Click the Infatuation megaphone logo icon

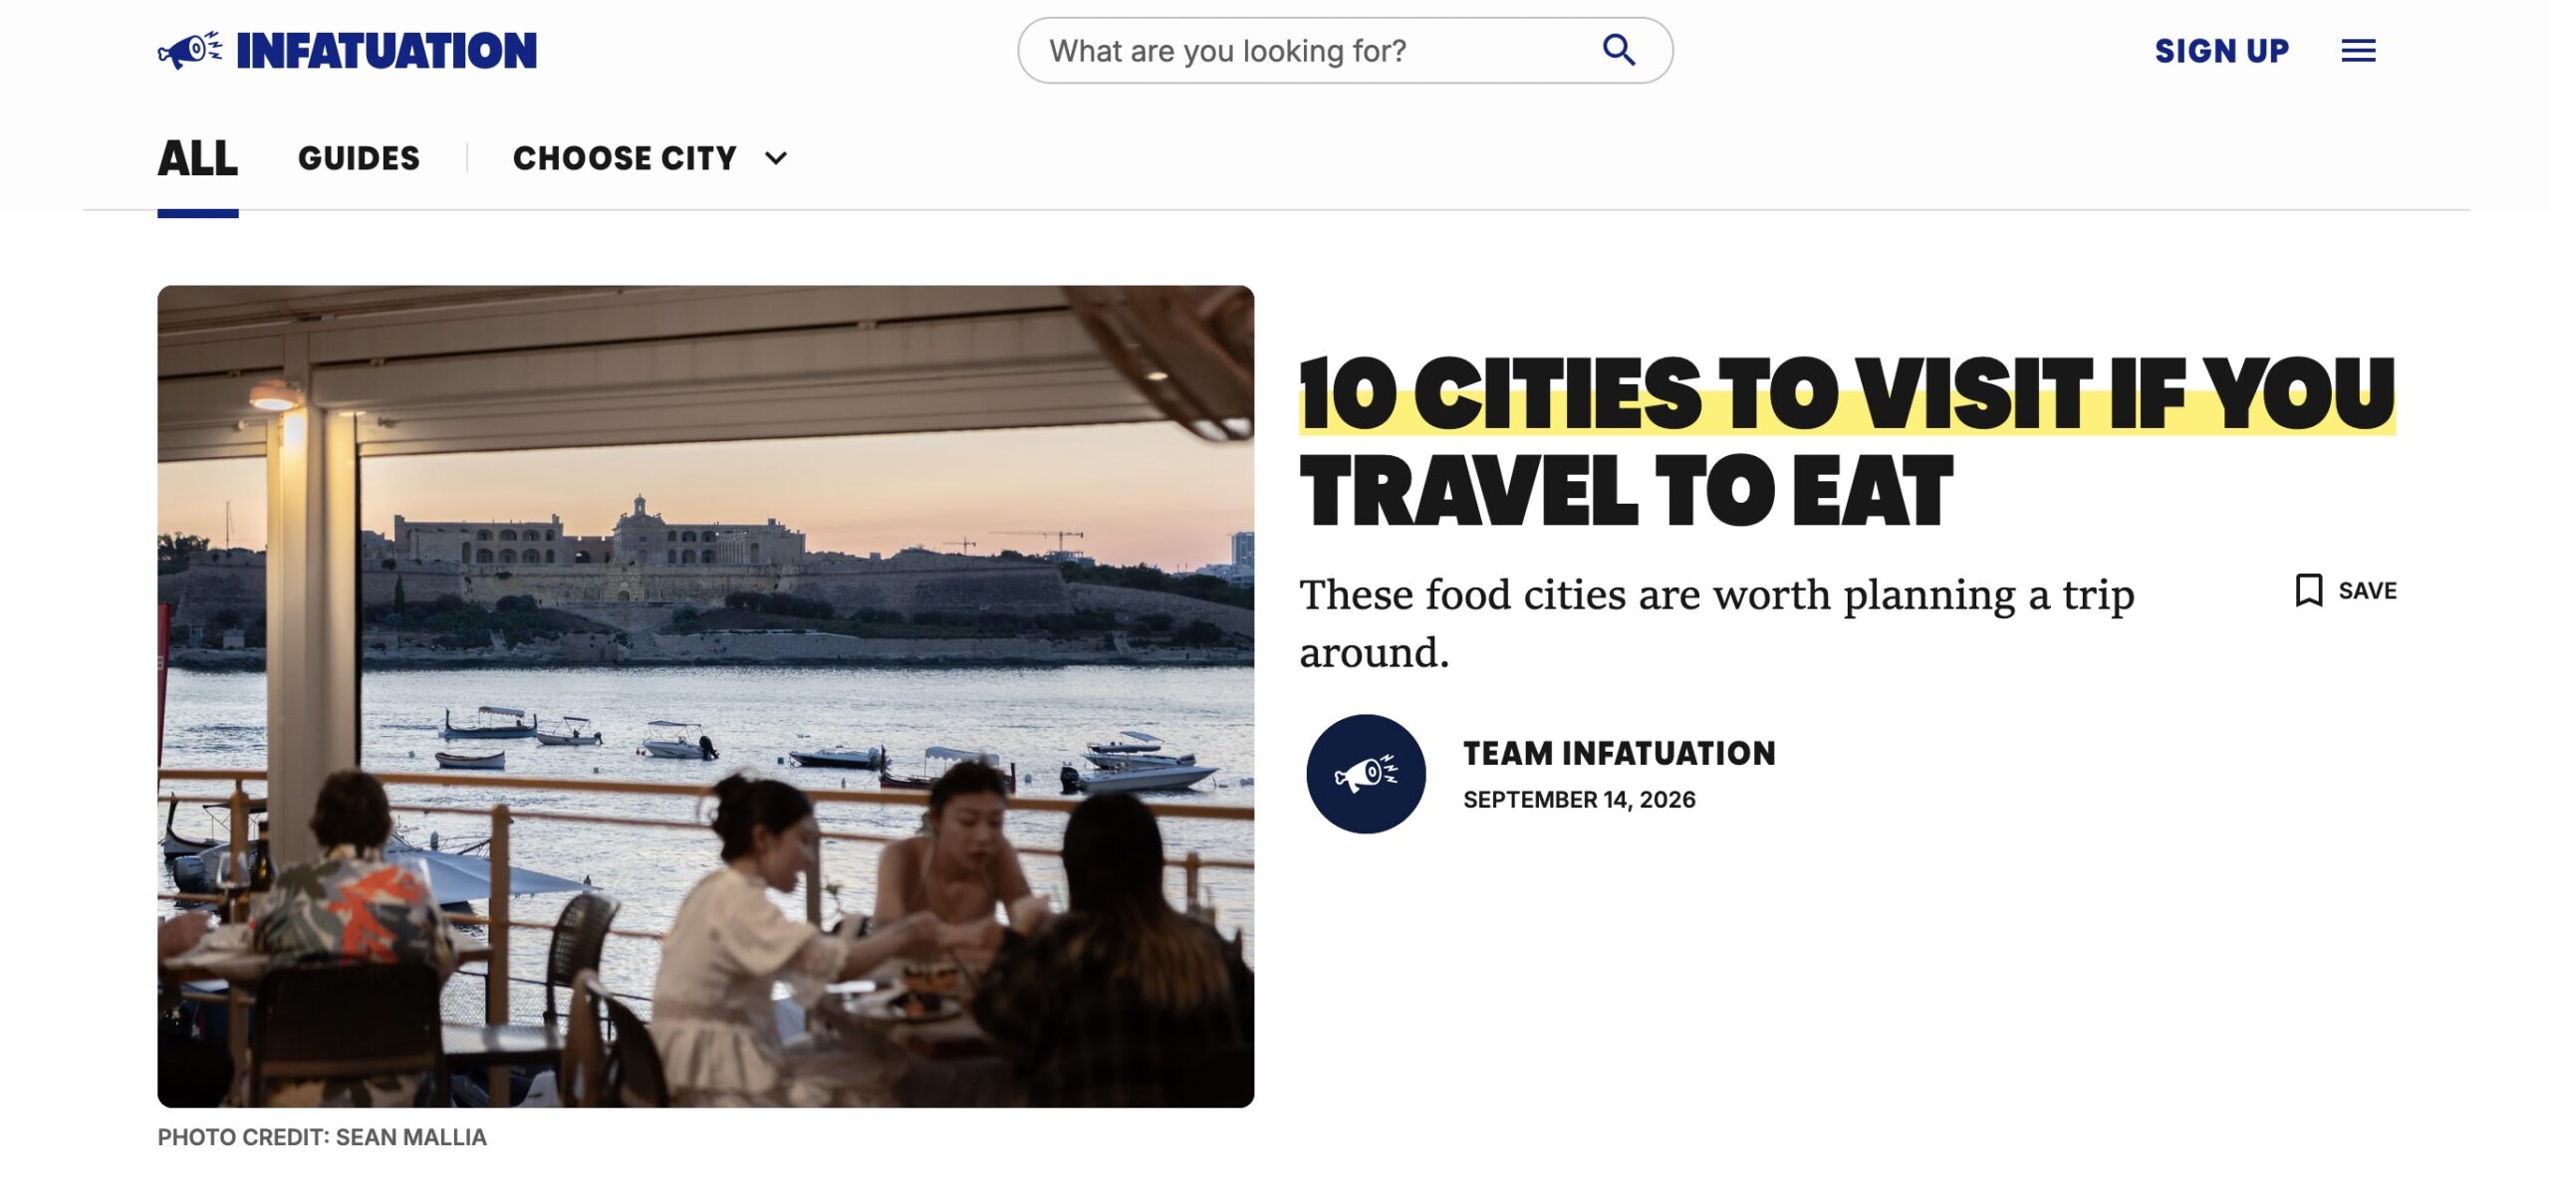pos(190,50)
